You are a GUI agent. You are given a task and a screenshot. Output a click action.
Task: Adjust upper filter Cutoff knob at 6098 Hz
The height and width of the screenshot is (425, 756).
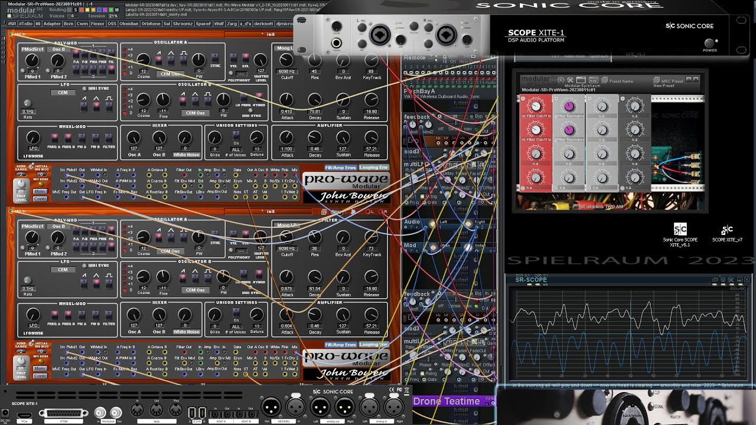click(286, 60)
